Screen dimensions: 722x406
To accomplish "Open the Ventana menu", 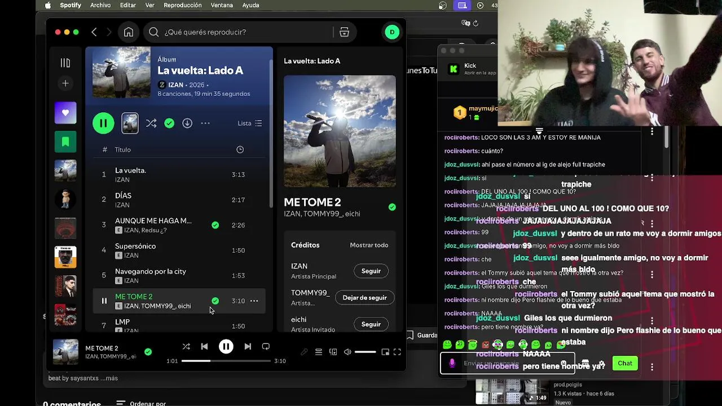I will [x=222, y=5].
